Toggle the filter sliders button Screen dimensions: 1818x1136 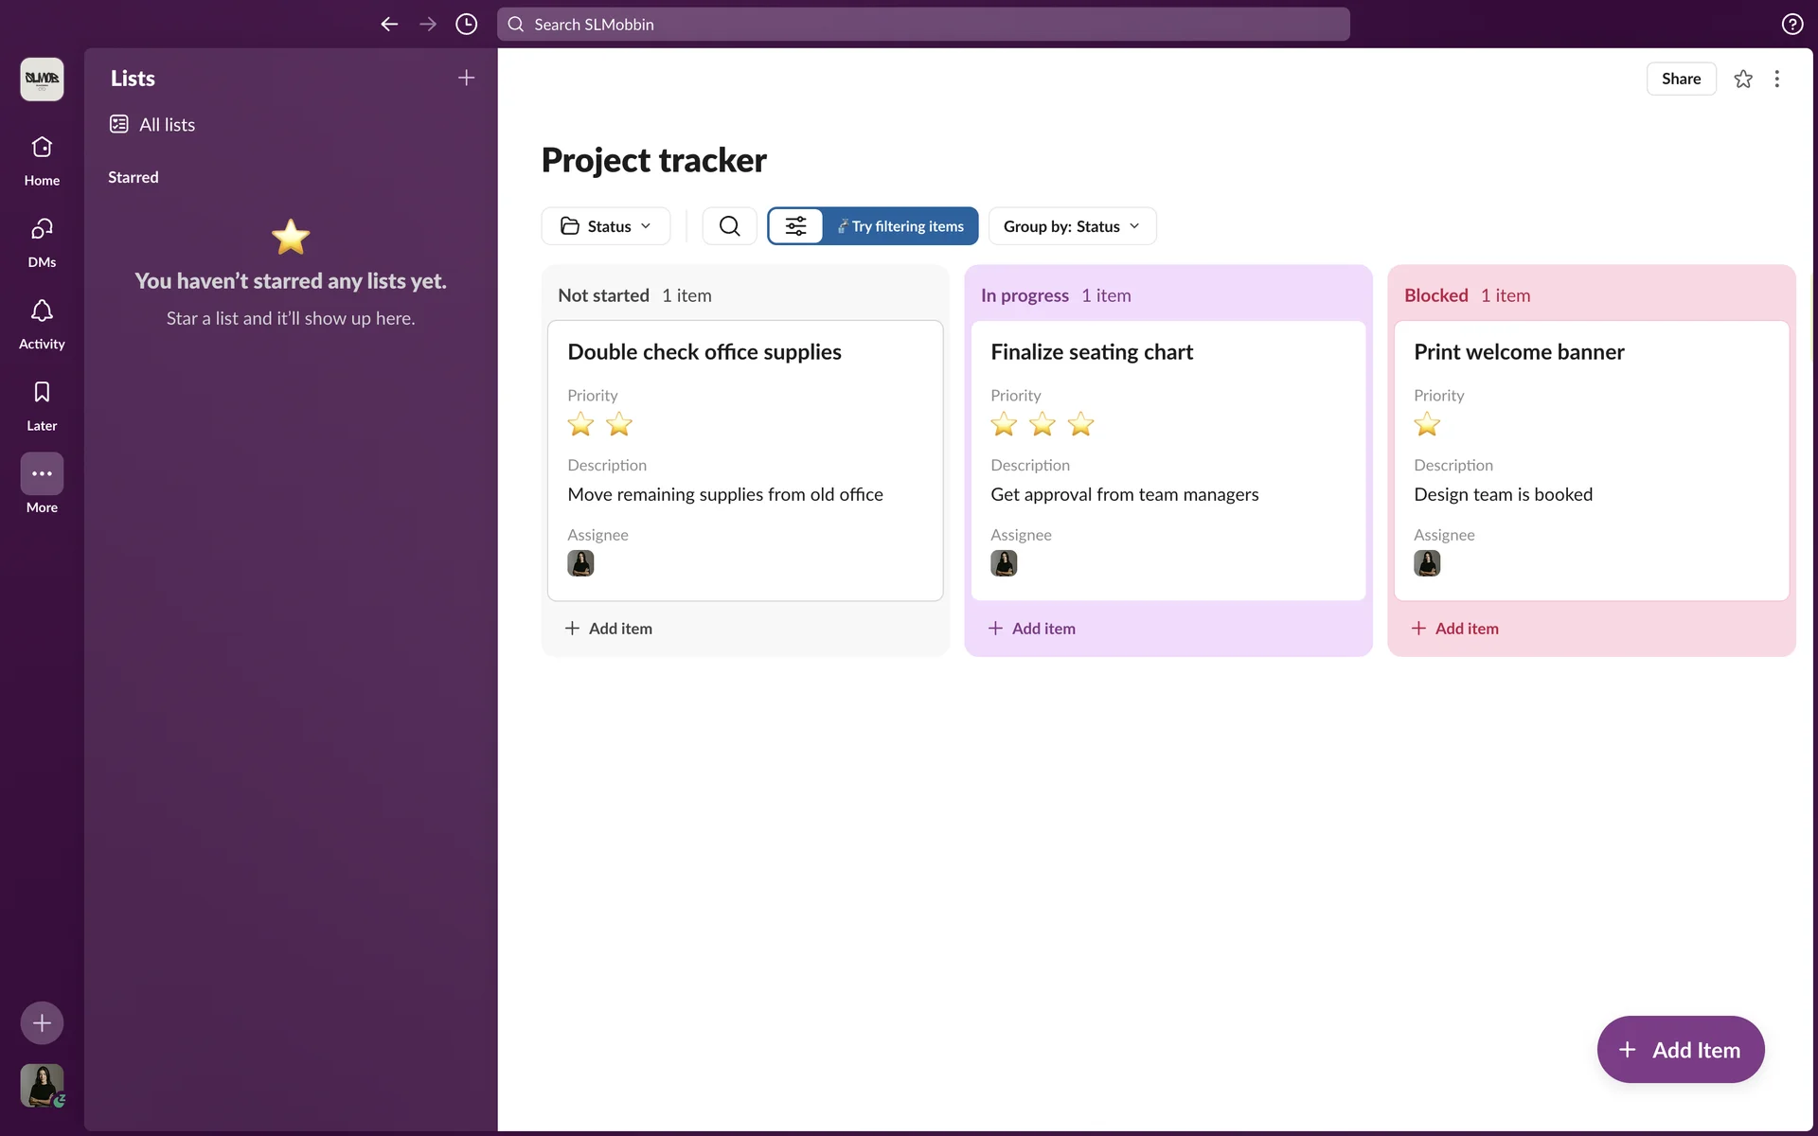[795, 226]
